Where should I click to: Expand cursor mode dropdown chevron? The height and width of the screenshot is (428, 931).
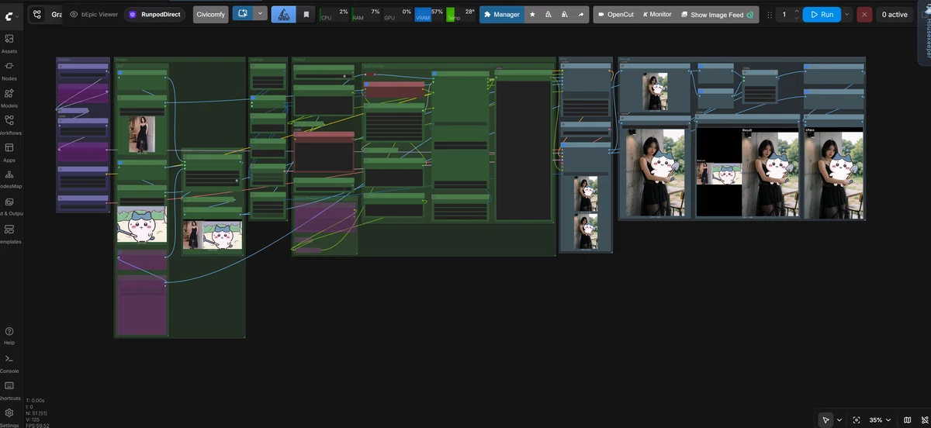(x=839, y=419)
